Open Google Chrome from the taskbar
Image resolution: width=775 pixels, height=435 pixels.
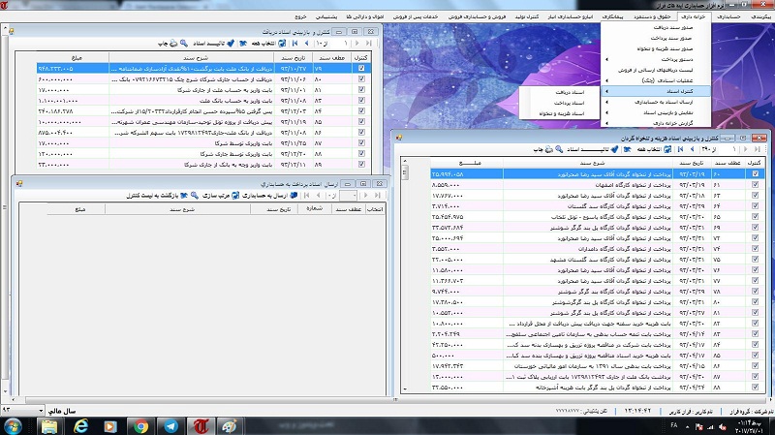click(x=140, y=425)
